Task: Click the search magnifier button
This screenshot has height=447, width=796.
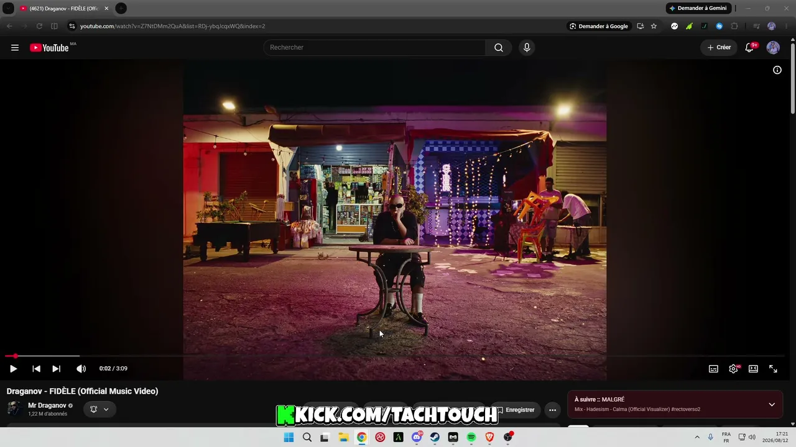Action: click(499, 48)
